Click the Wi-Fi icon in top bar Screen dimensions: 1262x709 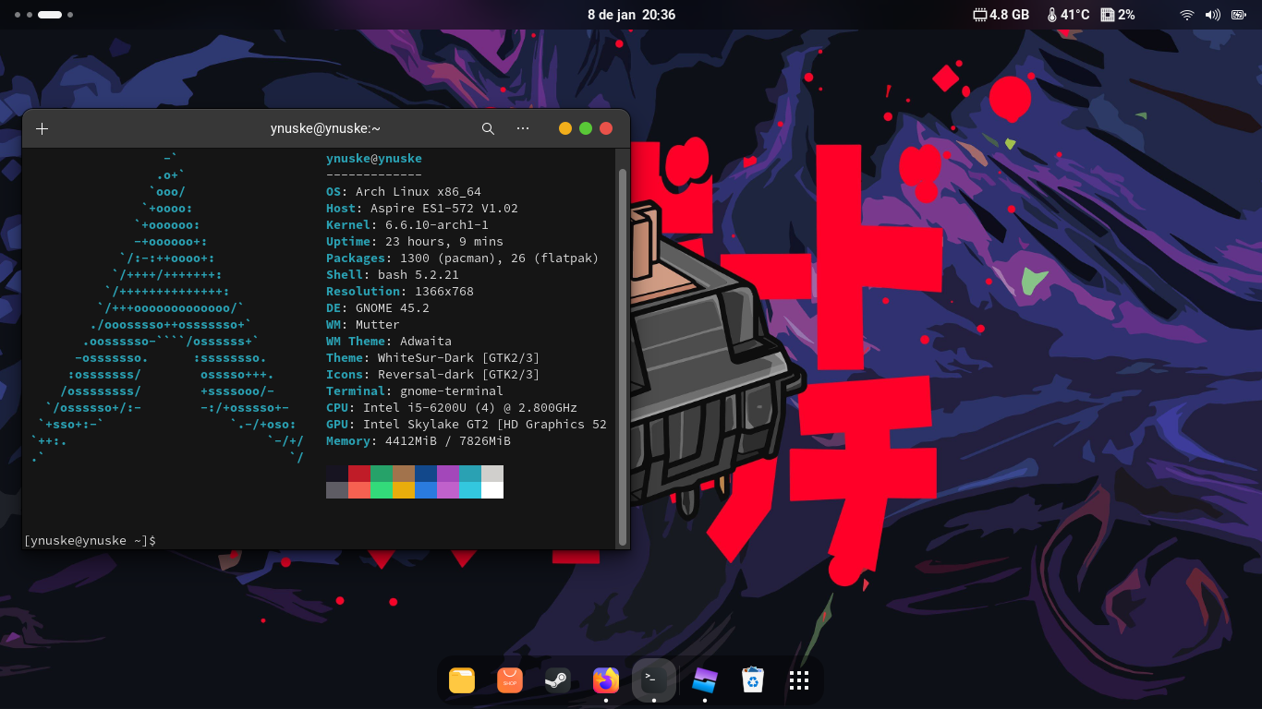1187,15
